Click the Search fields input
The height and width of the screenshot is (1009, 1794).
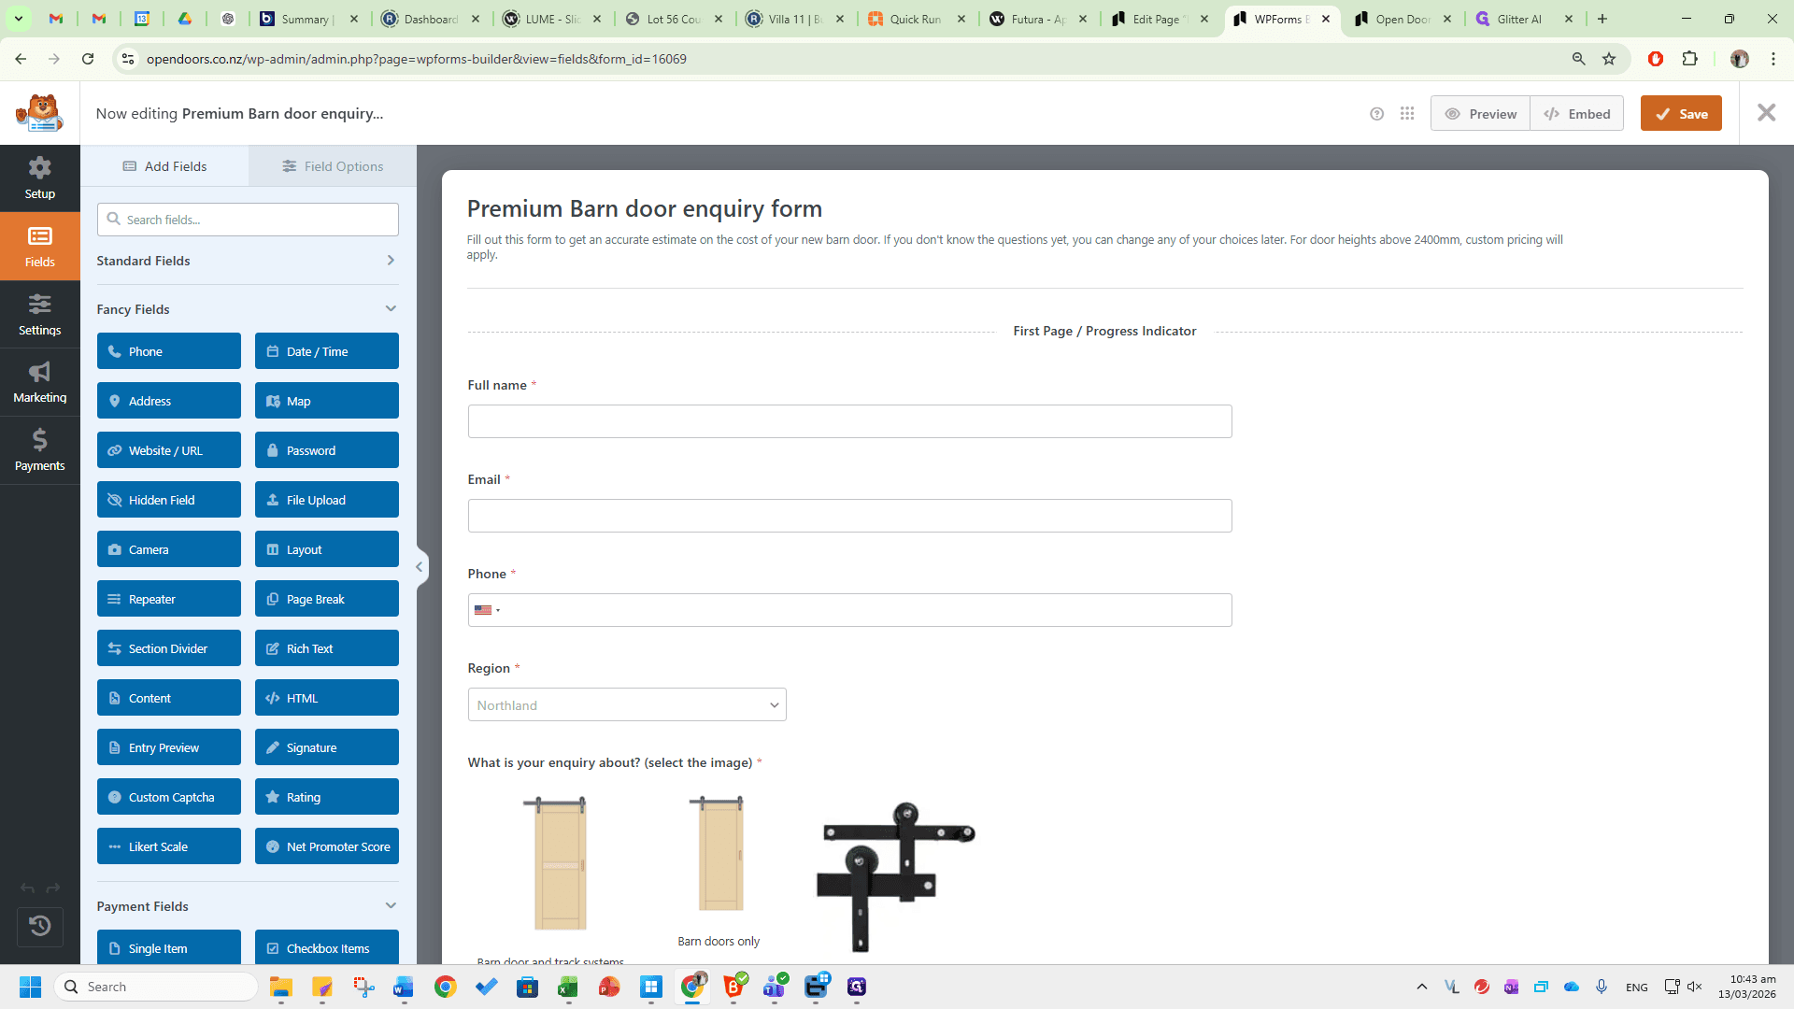click(248, 220)
